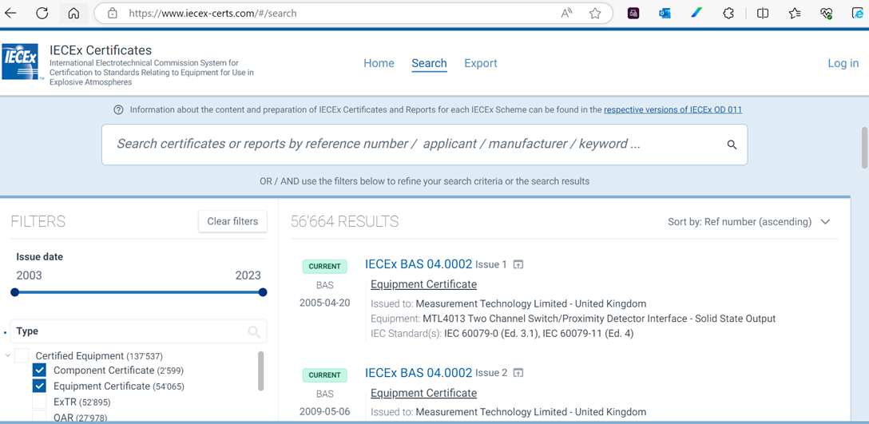Viewport: 869px width, 424px height.
Task: Collapse the Certified Equipment tree group
Action: pyautogui.click(x=8, y=356)
